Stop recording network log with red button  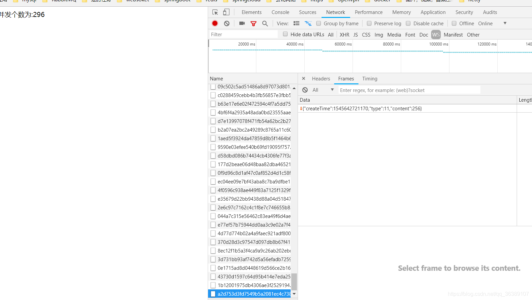215,23
